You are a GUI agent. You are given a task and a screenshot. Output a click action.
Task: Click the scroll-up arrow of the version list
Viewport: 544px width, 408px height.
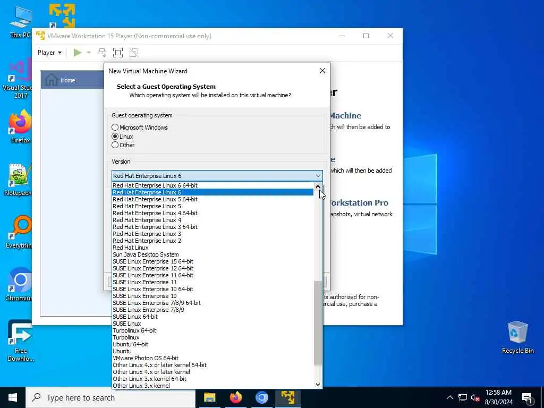pyautogui.click(x=318, y=186)
